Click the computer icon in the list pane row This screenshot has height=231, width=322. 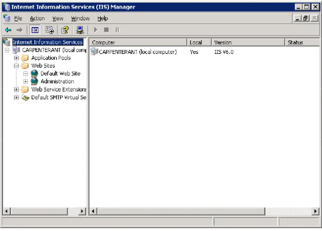(94, 51)
